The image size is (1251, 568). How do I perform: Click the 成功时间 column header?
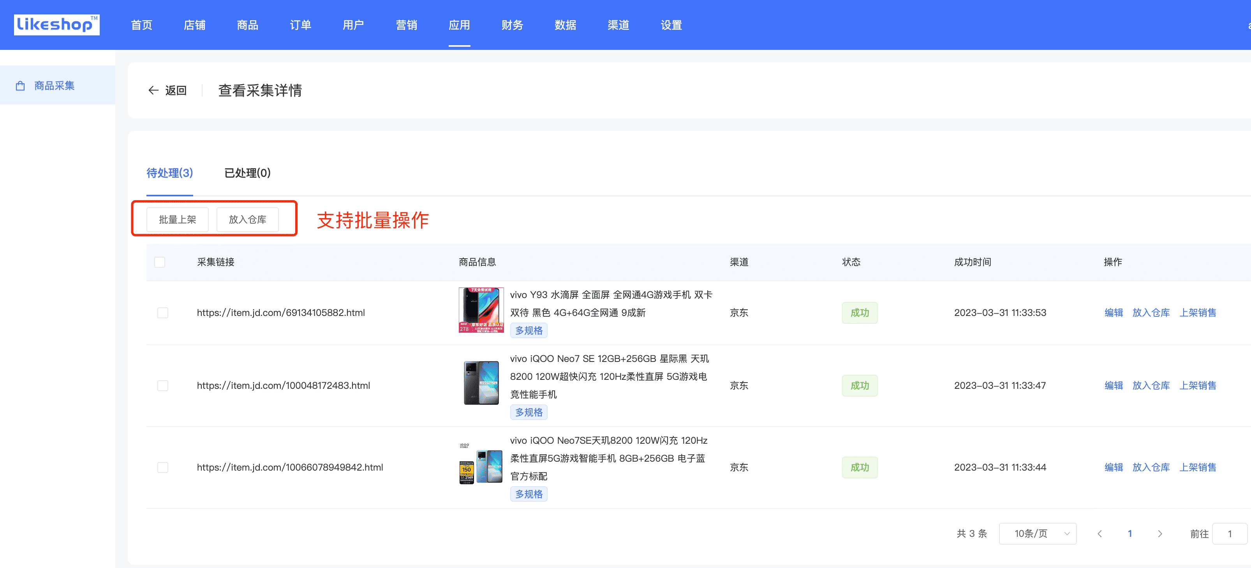point(972,262)
